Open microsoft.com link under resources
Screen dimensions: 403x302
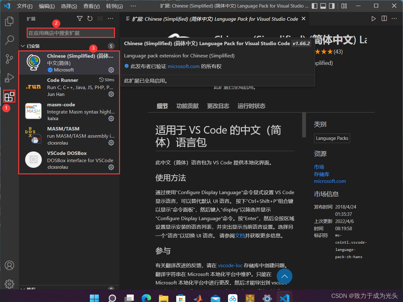point(330,181)
